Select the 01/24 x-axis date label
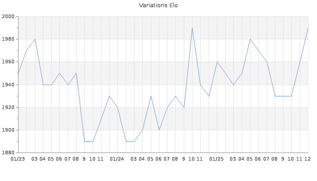The height and width of the screenshot is (181, 317). (x=117, y=159)
